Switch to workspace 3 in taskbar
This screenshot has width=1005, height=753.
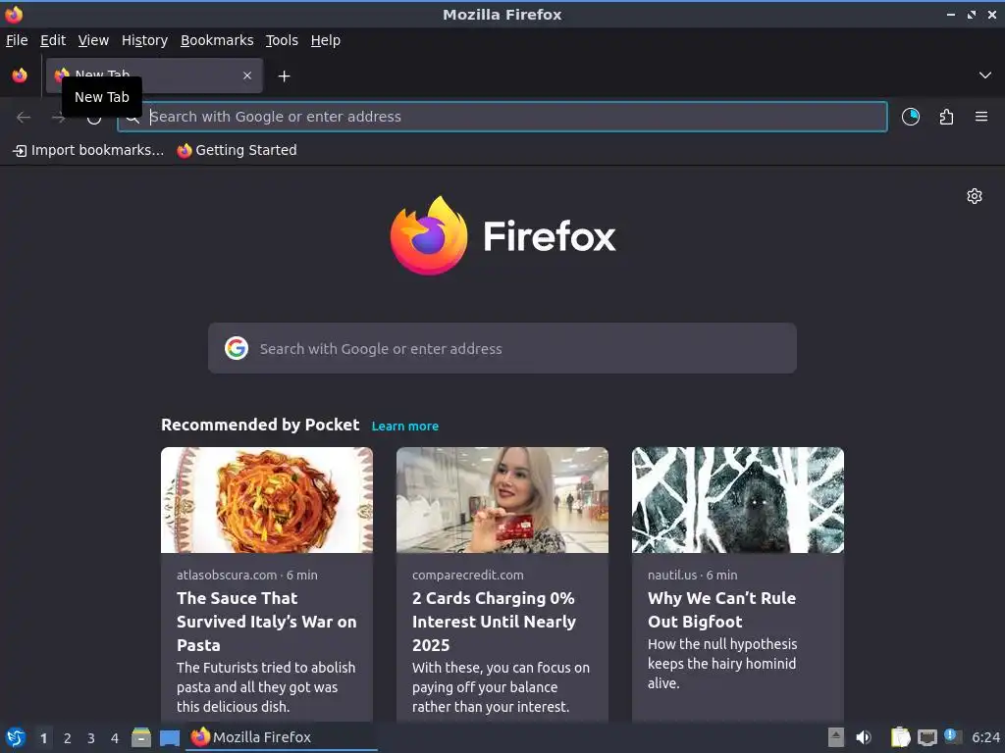click(x=91, y=738)
